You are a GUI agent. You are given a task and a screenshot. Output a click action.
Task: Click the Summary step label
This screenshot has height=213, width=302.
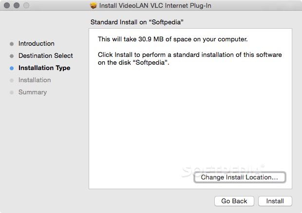click(33, 92)
